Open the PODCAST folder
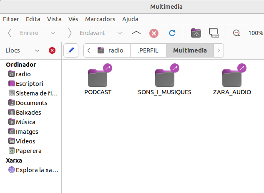This screenshot has width=264, height=193. 98,78
